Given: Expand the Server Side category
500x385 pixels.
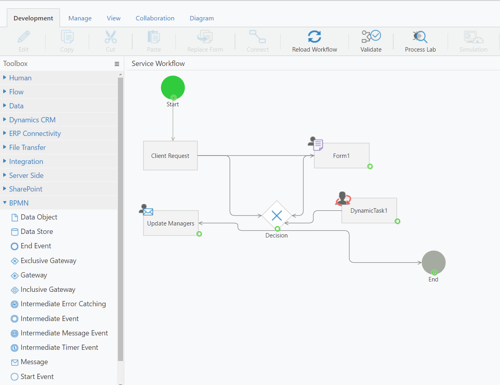Looking at the screenshot, I should [59, 176].
